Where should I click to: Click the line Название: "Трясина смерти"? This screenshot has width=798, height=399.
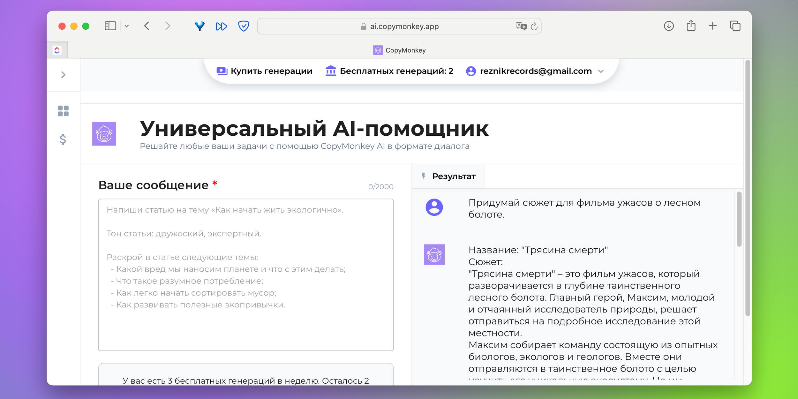pos(538,250)
